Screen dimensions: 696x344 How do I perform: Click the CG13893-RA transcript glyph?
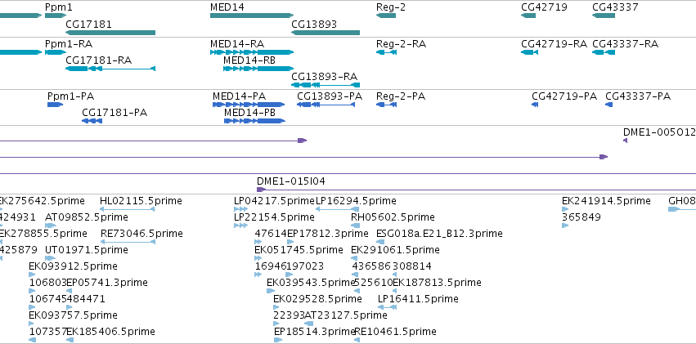pos(326,85)
